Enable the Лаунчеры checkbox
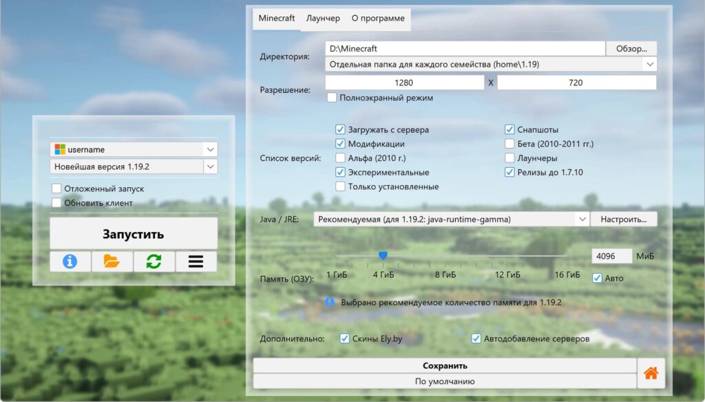Screen dimensions: 705x402 point(509,158)
